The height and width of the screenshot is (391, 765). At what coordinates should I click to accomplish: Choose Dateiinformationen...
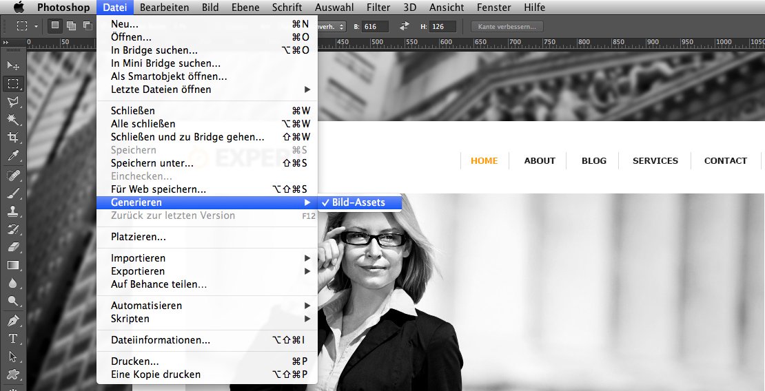pyautogui.click(x=207, y=340)
